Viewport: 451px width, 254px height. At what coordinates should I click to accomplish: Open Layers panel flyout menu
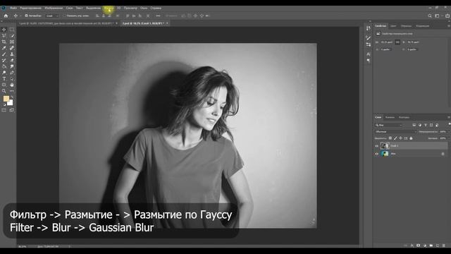pyautogui.click(x=449, y=117)
